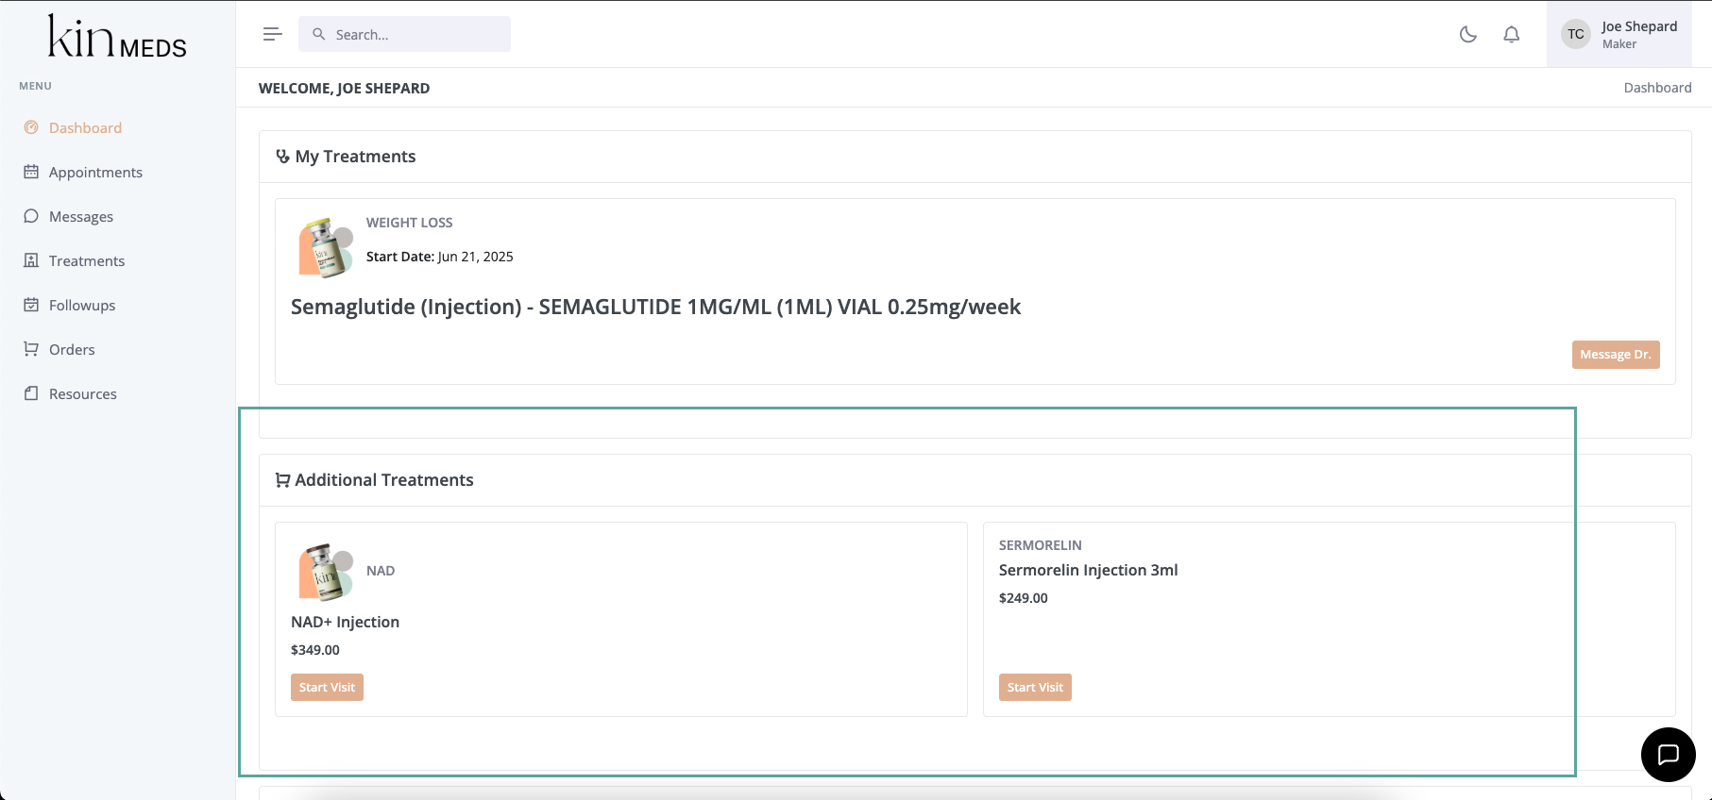Image resolution: width=1712 pixels, height=800 pixels.
Task: Click the kin MEDS logo
Action: point(117,37)
